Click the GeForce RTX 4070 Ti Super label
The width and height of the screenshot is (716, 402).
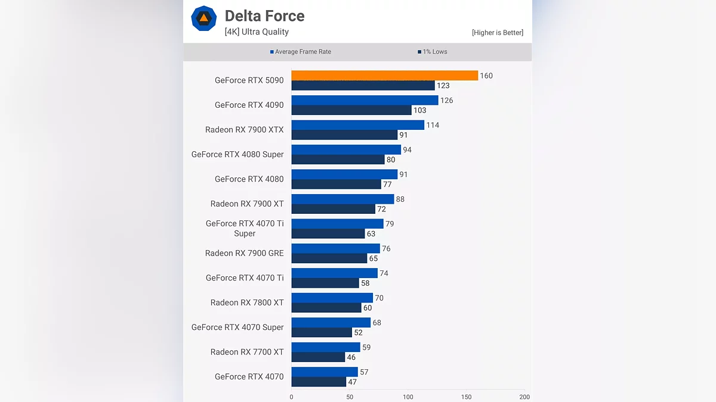(x=245, y=228)
